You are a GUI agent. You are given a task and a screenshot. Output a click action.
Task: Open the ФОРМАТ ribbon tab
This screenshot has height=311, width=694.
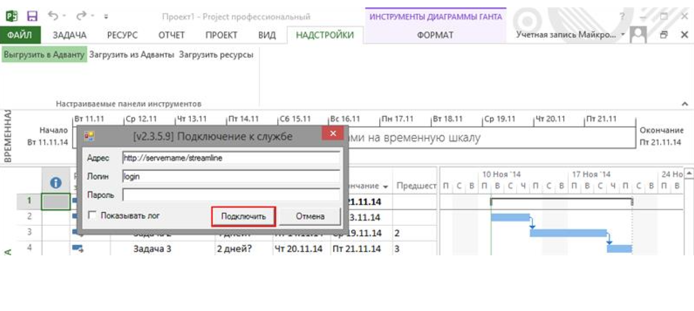pos(435,35)
